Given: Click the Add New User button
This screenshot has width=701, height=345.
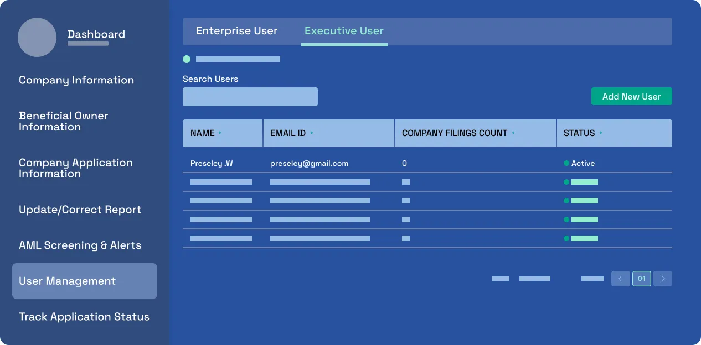Looking at the screenshot, I should (631, 96).
